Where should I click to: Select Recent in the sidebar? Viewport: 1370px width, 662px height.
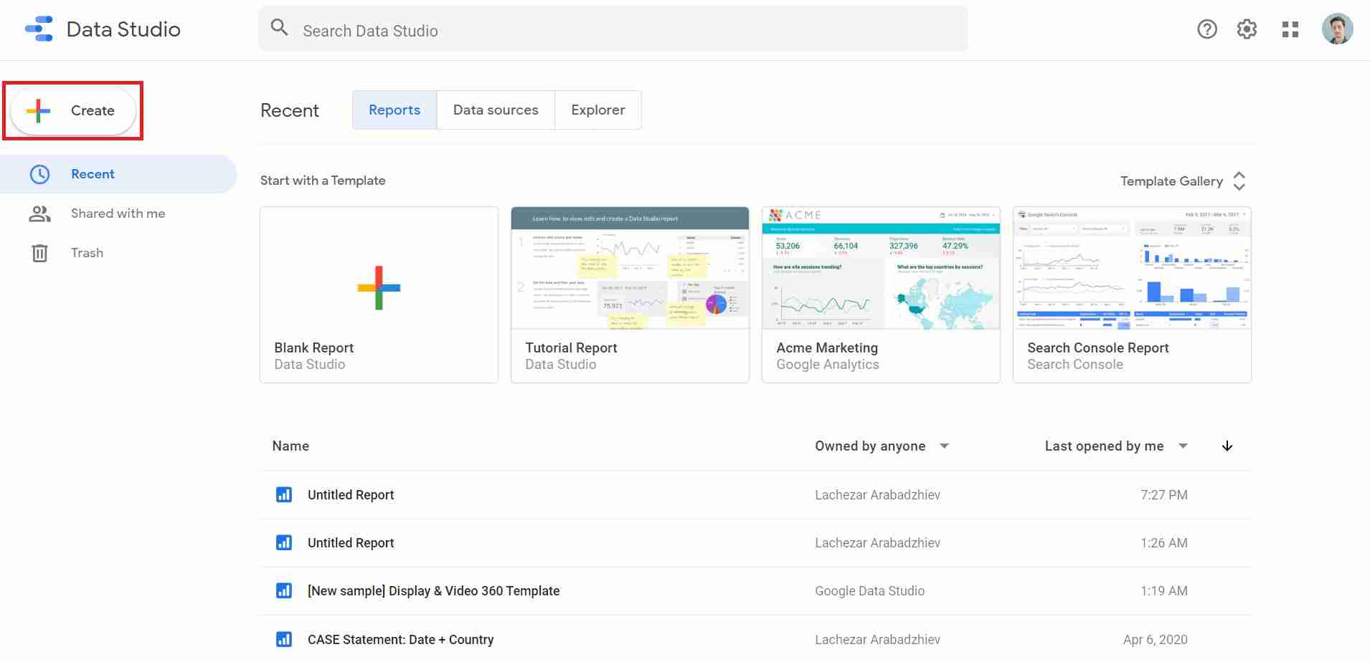pyautogui.click(x=118, y=174)
